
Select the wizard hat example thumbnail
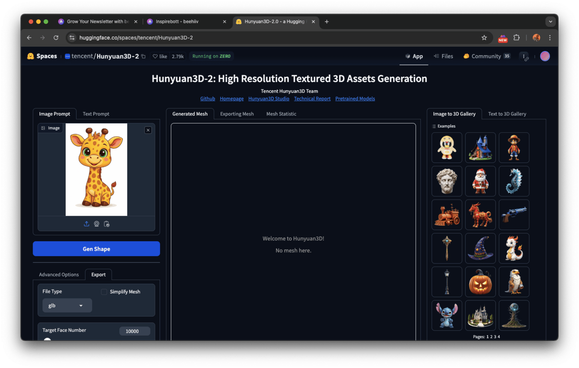point(480,248)
